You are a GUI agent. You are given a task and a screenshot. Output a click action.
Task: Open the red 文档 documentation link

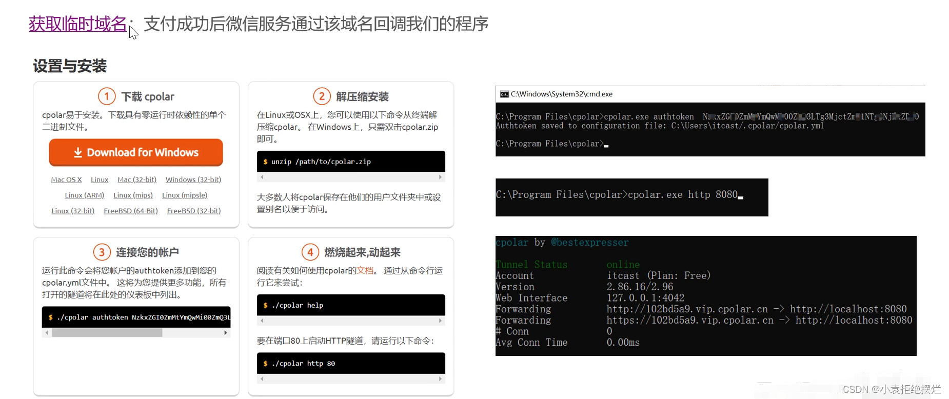click(x=365, y=270)
